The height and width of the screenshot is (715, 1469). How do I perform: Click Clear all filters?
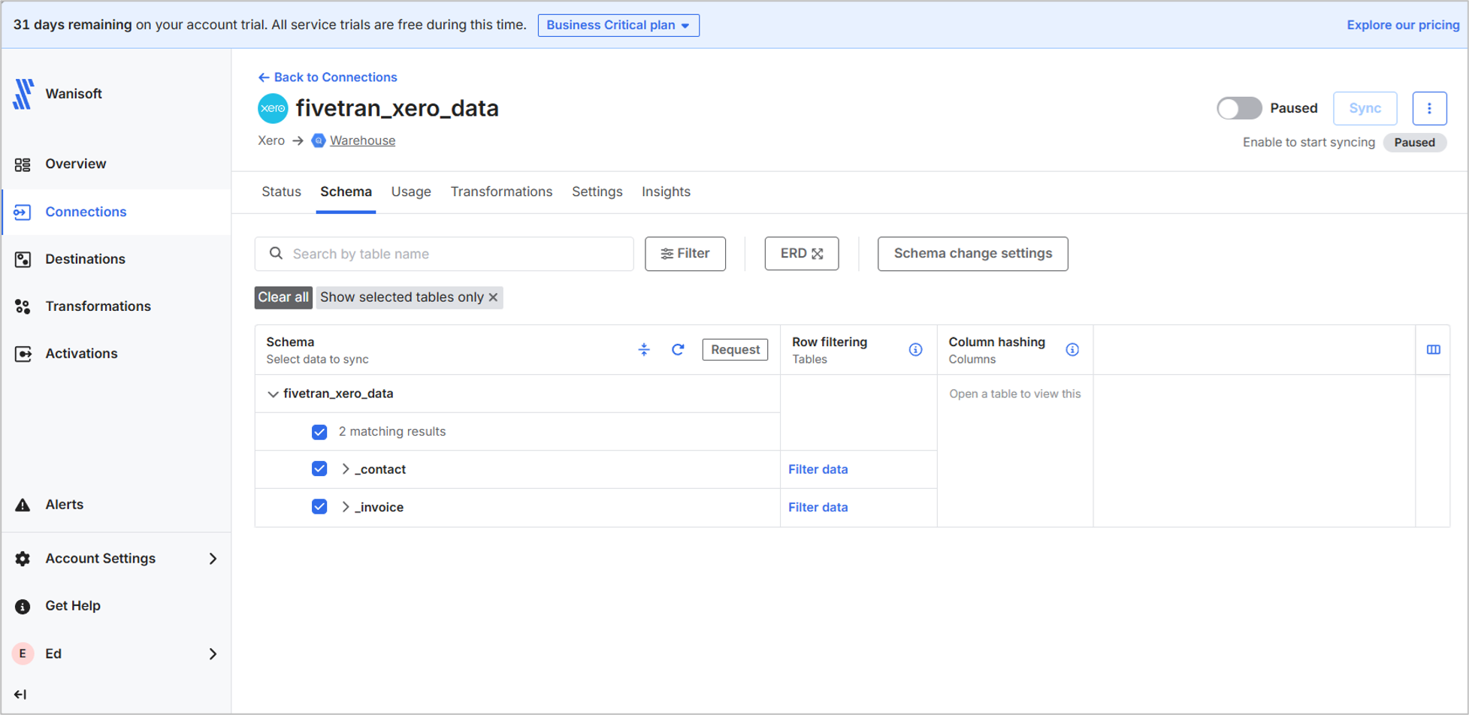(x=283, y=297)
